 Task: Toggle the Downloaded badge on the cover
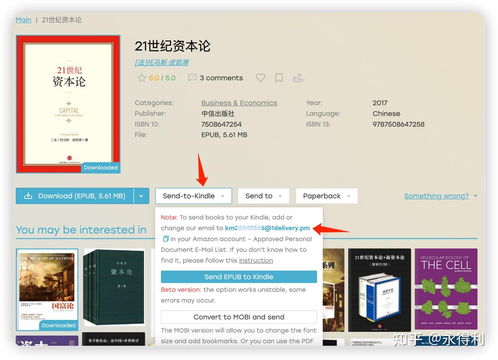(100, 167)
